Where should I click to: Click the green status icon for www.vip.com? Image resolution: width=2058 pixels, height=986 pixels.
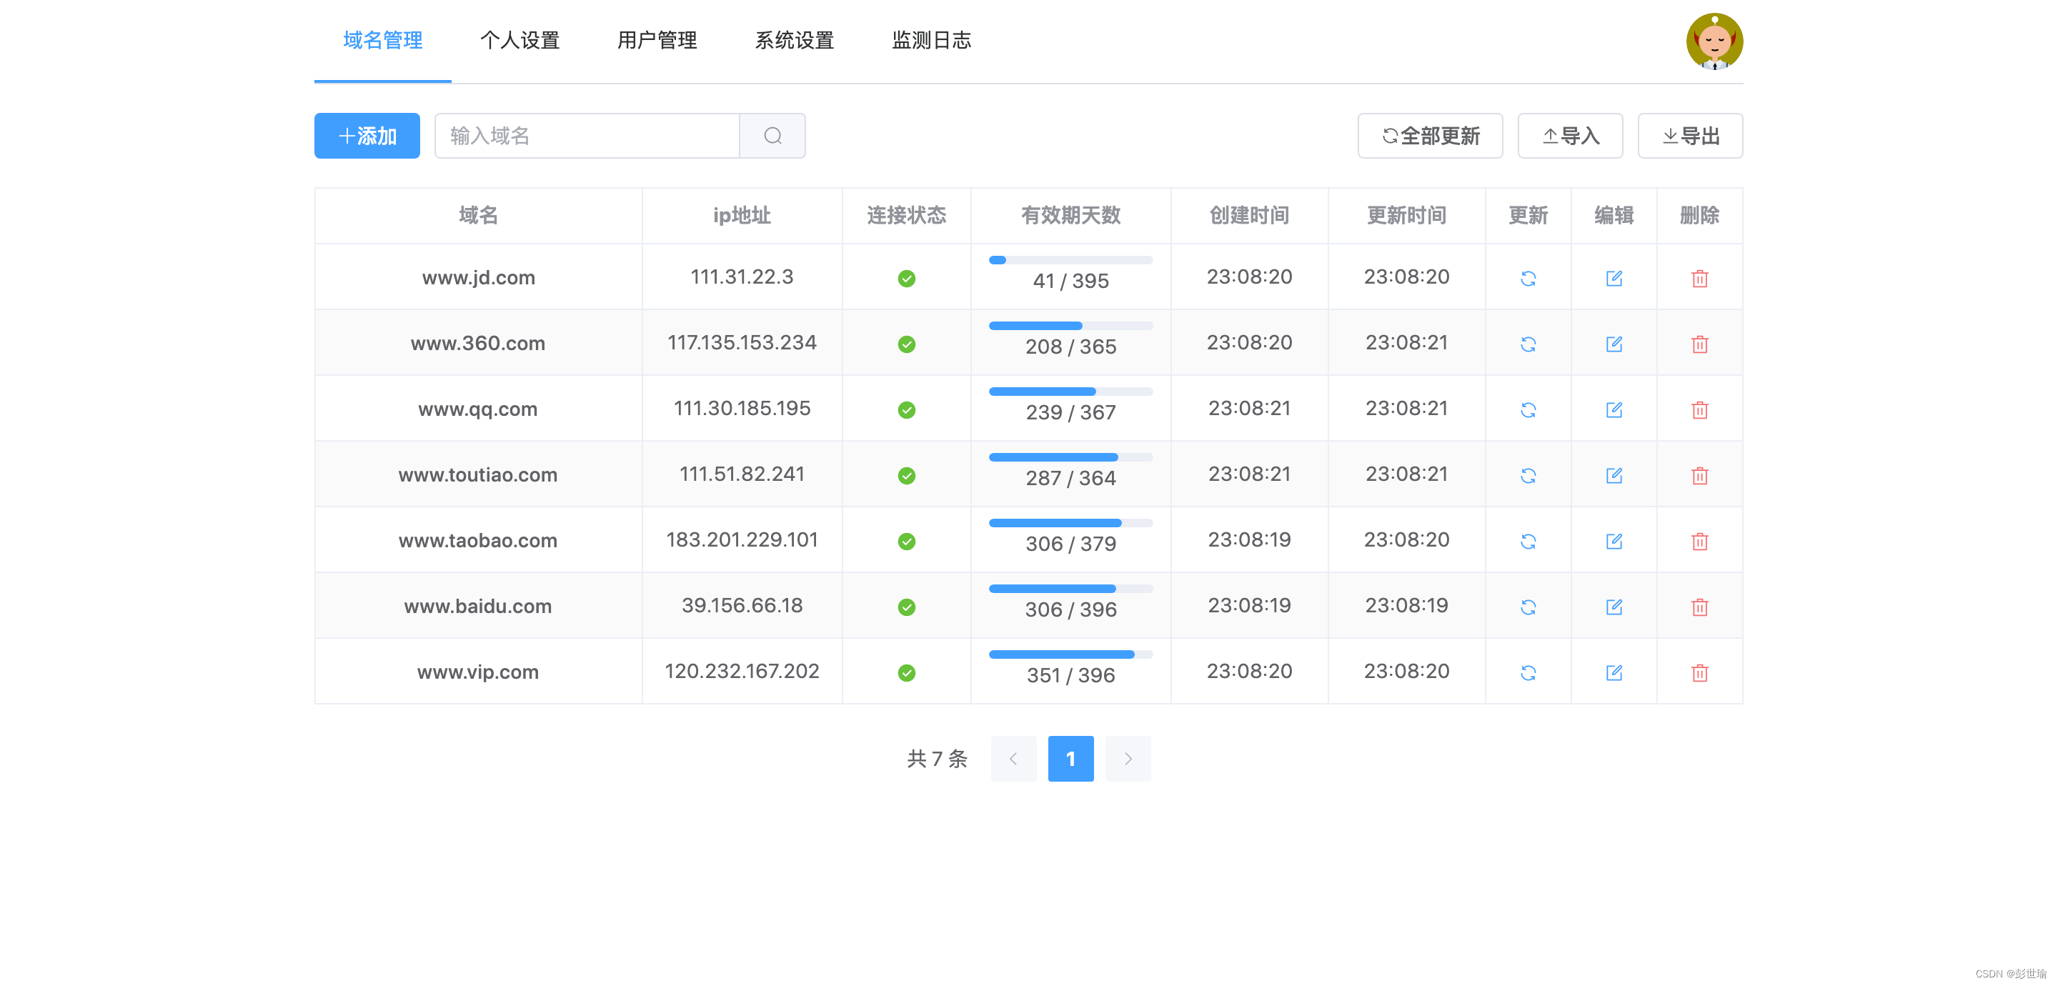(x=906, y=673)
